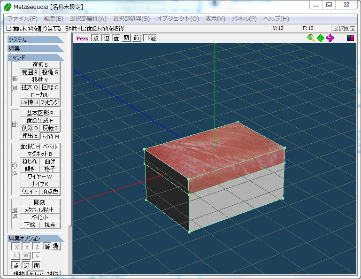The image size is (361, 279).
Task: Click the yellow magnifier zoom icon
Action: click(x=311, y=38)
